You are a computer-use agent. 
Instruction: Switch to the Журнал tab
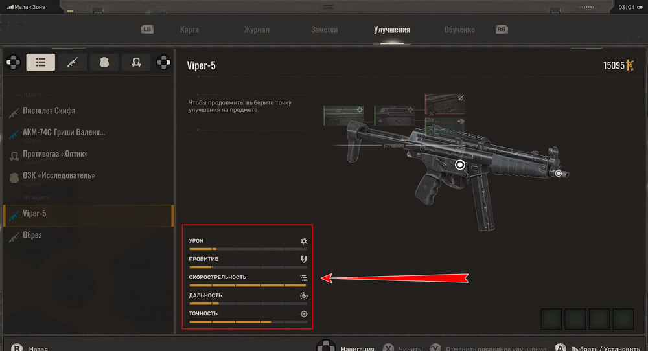257,30
